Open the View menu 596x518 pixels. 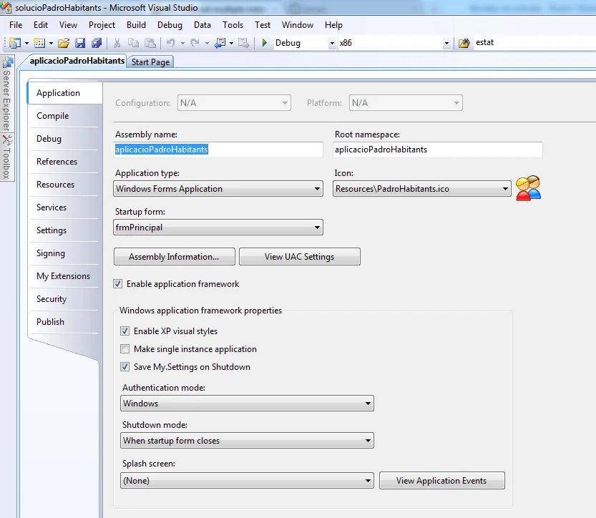click(68, 25)
